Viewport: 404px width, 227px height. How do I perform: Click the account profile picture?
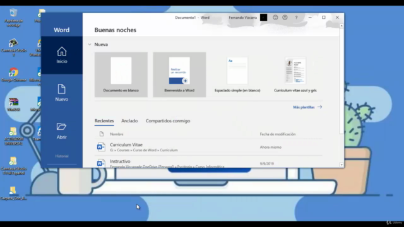click(264, 18)
